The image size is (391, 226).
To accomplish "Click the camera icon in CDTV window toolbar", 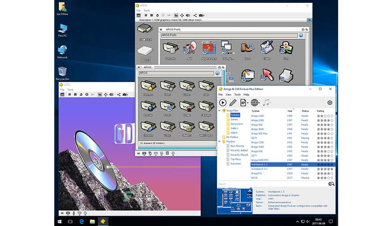I will click(x=124, y=95).
